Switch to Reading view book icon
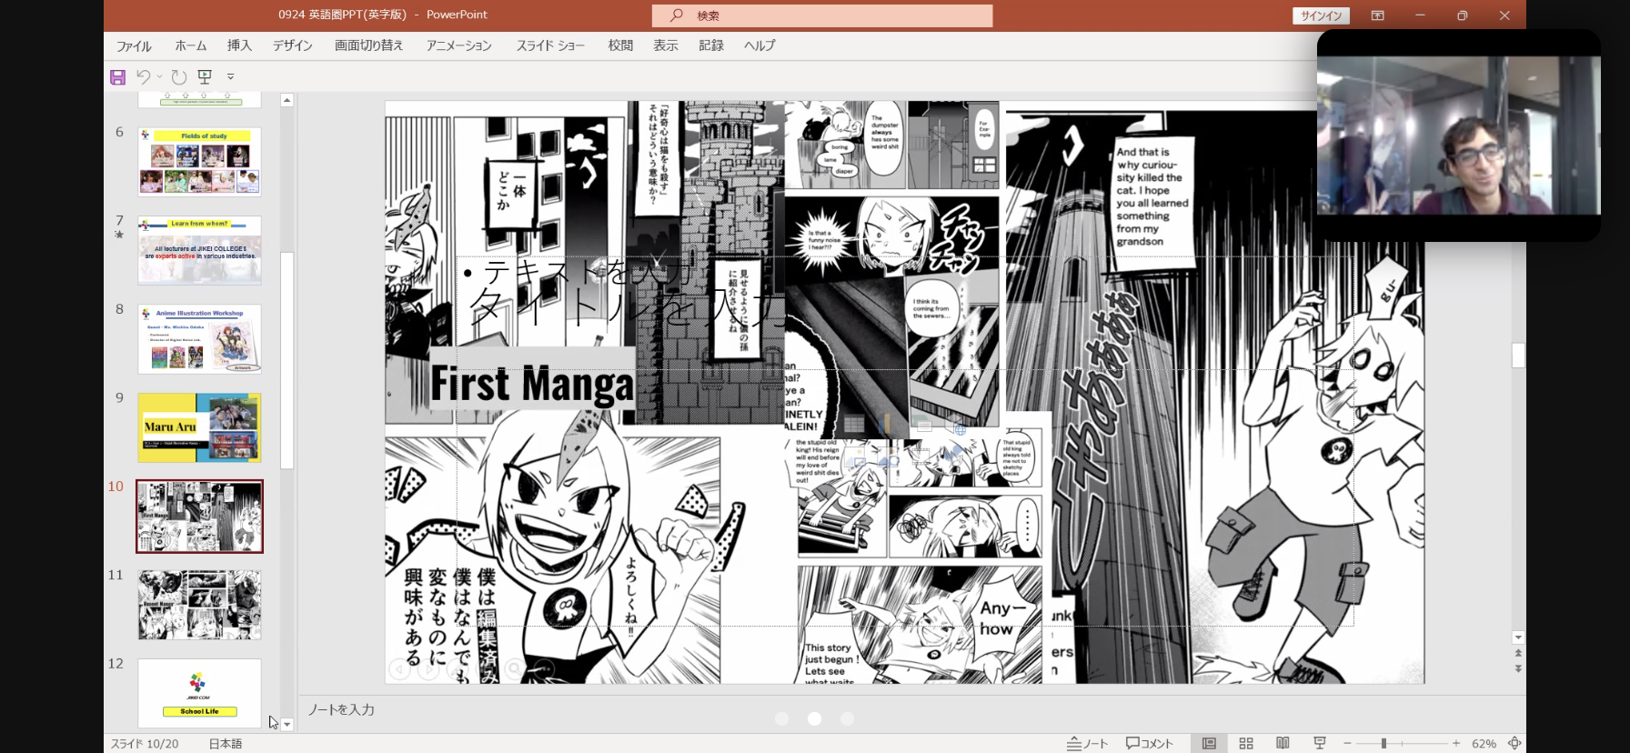Image resolution: width=1630 pixels, height=753 pixels. pos(1283,743)
